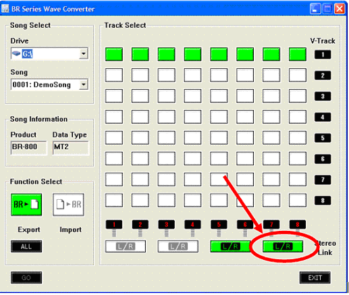This screenshot has height=295, width=349.
Task: Click the EXIT button
Action: click(315, 277)
